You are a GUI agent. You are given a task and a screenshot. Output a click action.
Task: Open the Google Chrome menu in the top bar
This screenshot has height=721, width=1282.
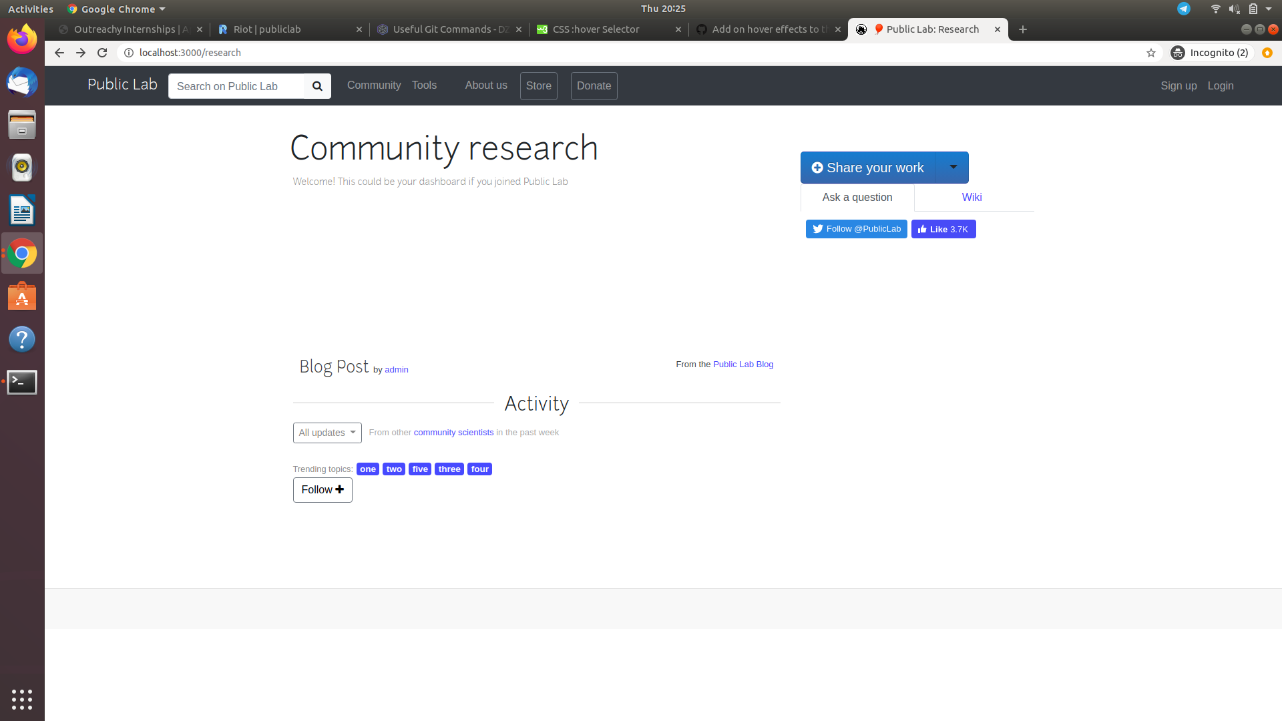point(116,9)
